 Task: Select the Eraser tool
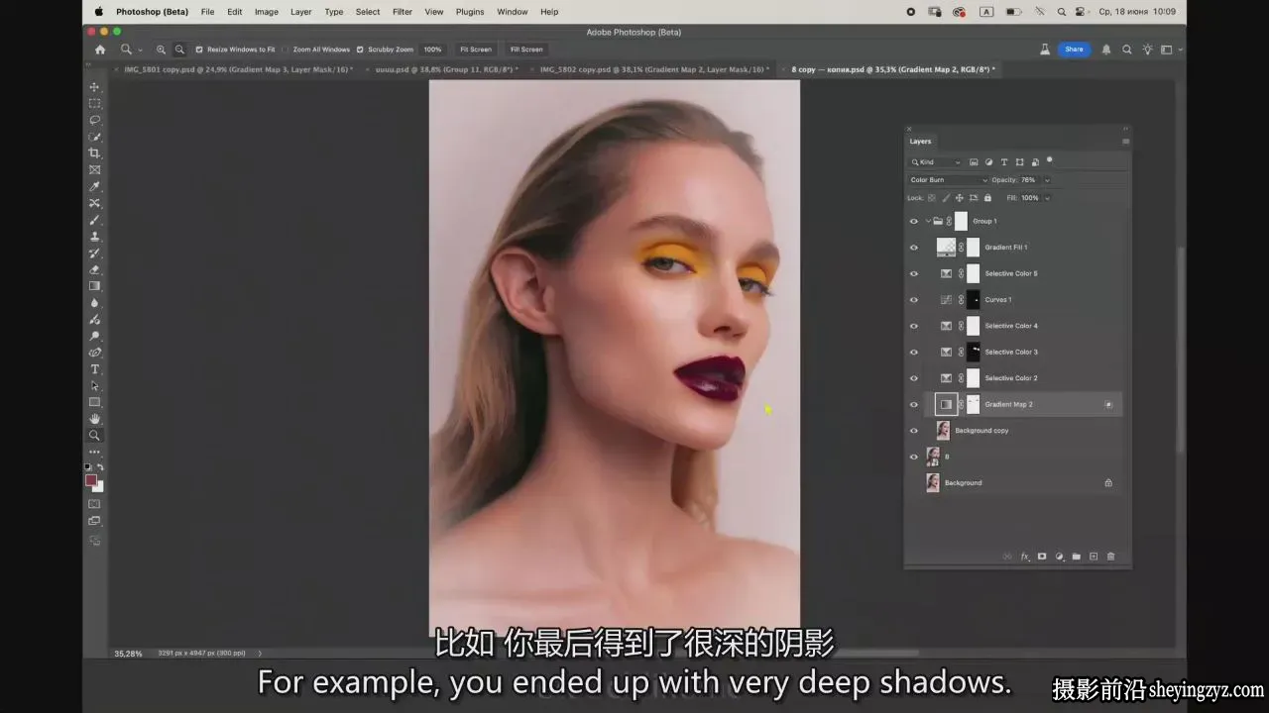coord(95,269)
